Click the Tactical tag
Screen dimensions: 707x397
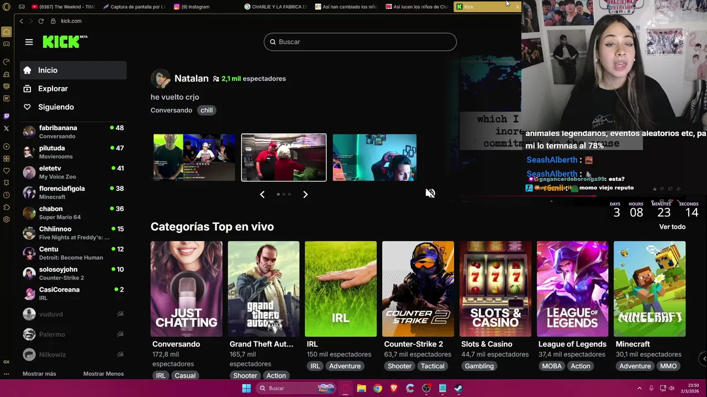[x=432, y=366]
